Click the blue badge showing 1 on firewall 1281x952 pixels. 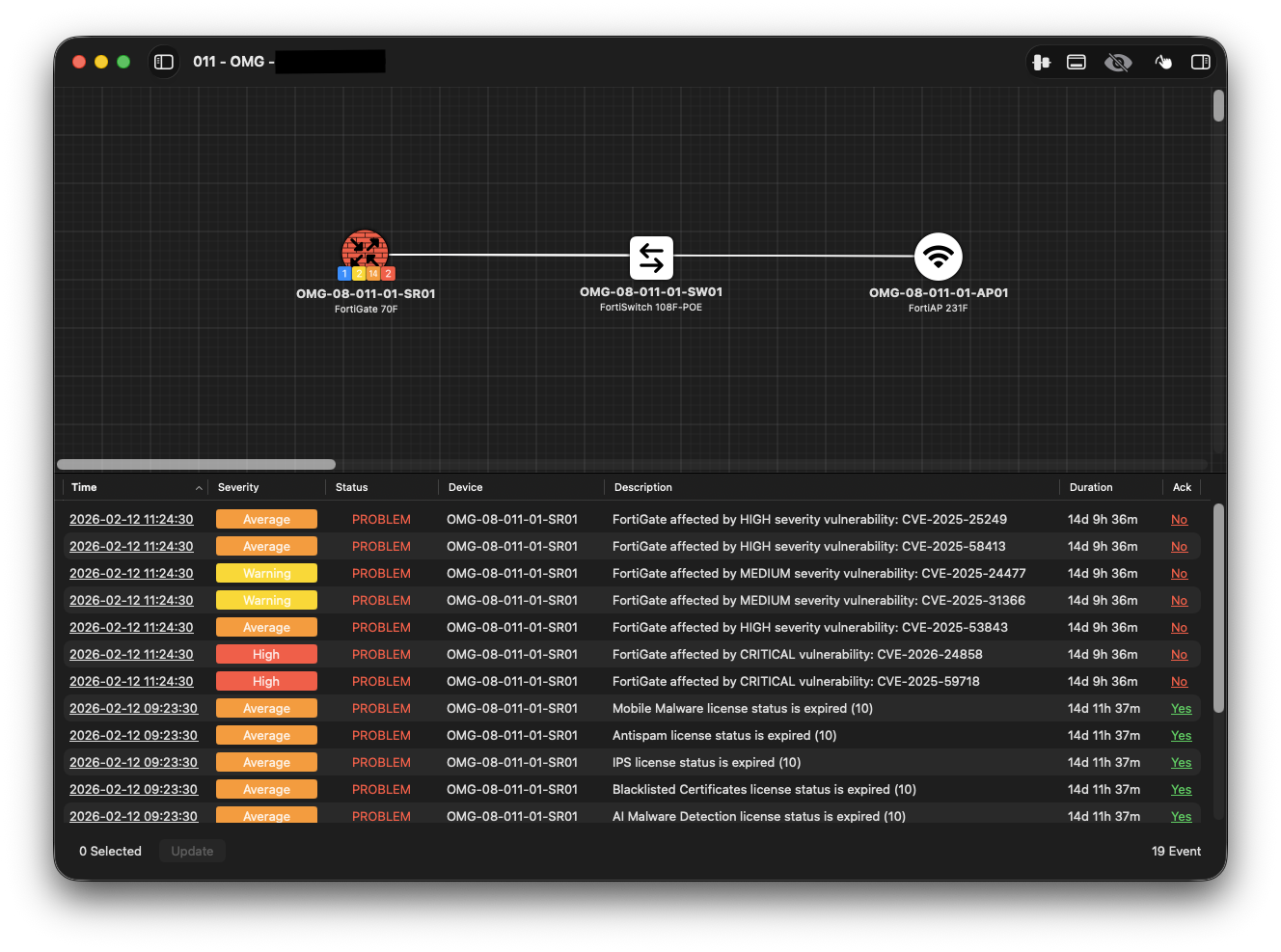click(344, 274)
